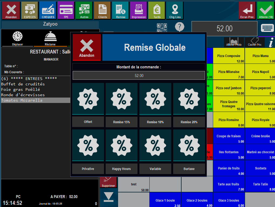
Task: Toggle Cacher Prix
Action: (x=254, y=42)
